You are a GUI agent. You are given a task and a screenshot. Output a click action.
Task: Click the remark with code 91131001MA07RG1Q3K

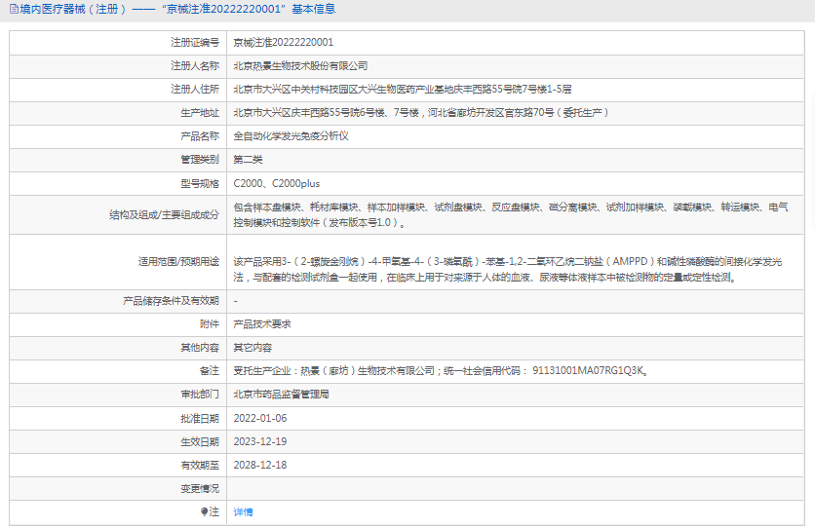click(441, 371)
